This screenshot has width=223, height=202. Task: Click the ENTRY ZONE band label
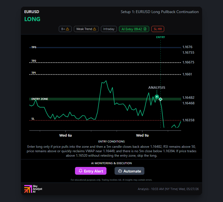(x=40, y=99)
